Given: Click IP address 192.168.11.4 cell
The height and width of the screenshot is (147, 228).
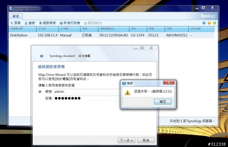Looking at the screenshot, I should click(x=47, y=35).
